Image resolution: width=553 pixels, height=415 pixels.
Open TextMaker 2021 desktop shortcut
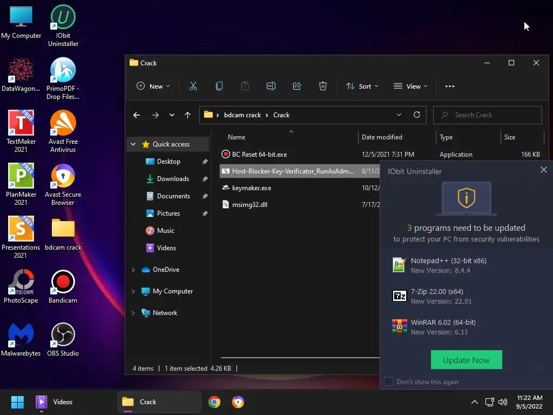(21, 131)
